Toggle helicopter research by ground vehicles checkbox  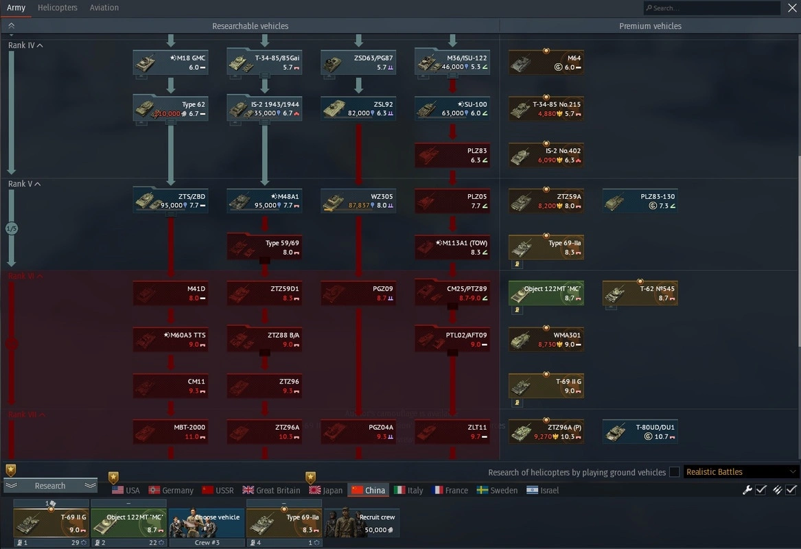coord(674,472)
